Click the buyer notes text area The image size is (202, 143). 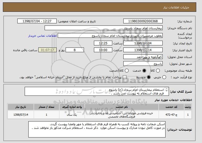[x=97, y=129]
